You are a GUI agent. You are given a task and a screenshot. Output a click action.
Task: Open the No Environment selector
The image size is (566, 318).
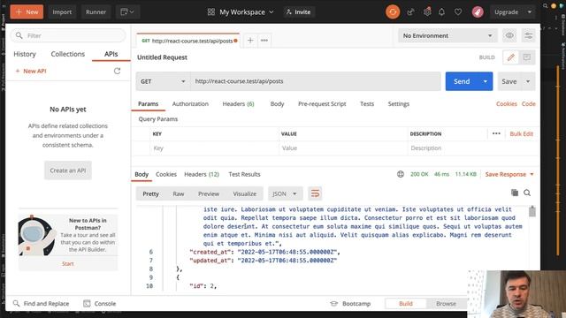click(447, 35)
